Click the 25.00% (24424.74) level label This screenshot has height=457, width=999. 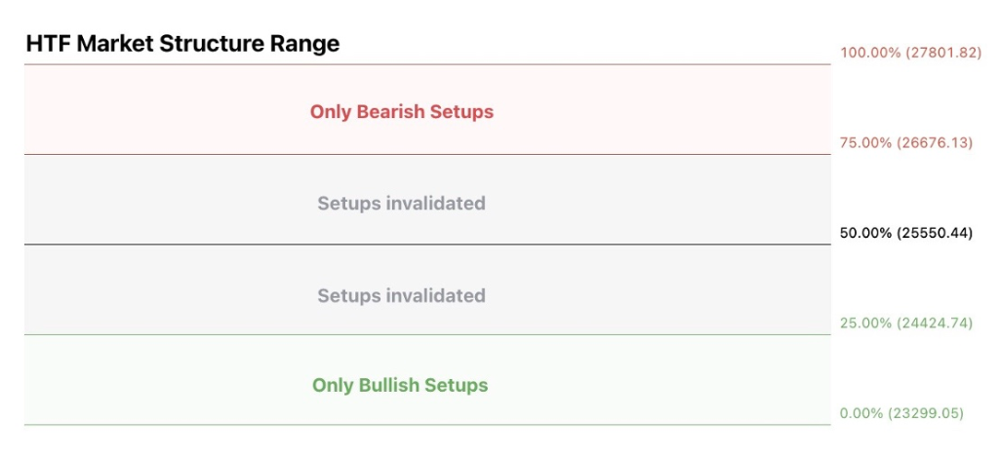[906, 324]
